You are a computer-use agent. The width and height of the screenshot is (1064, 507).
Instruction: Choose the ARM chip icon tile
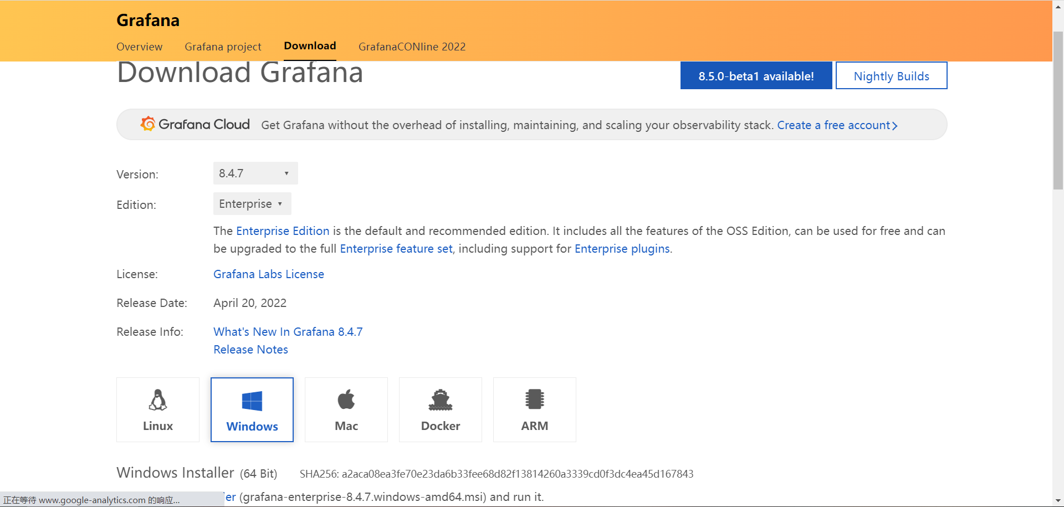point(535,409)
